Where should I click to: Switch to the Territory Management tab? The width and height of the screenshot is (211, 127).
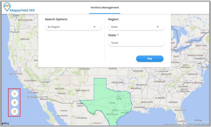pos(105,7)
